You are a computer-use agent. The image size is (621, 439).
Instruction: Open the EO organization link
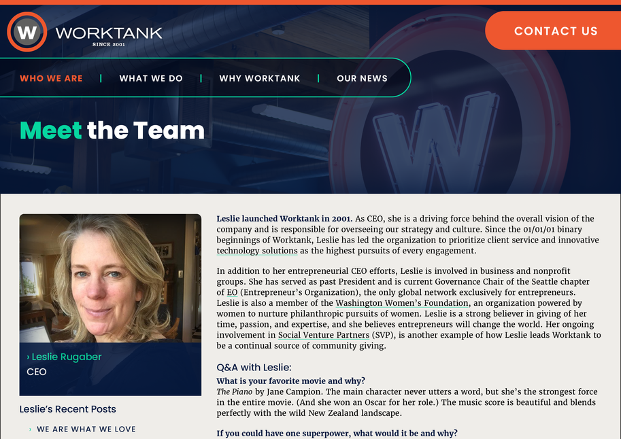[232, 292]
